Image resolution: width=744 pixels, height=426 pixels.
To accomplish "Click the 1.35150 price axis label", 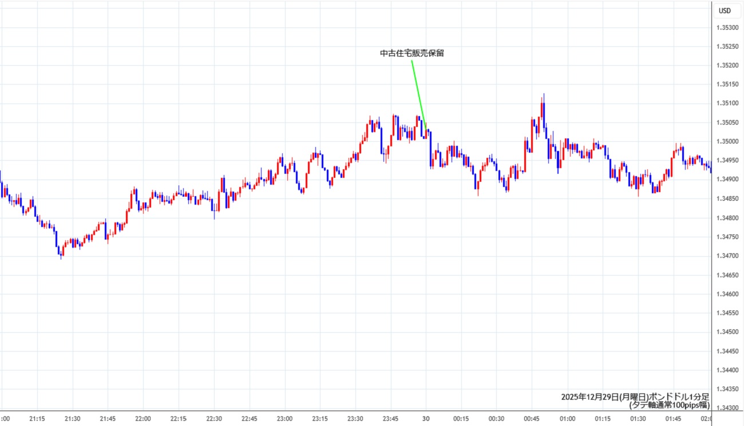I will (x=726, y=85).
